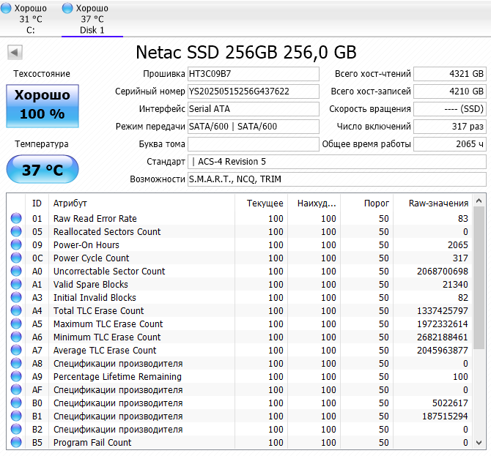Click the previous disk arrow button
Viewport: 491px width, 456px height.
pyautogui.click(x=15, y=53)
